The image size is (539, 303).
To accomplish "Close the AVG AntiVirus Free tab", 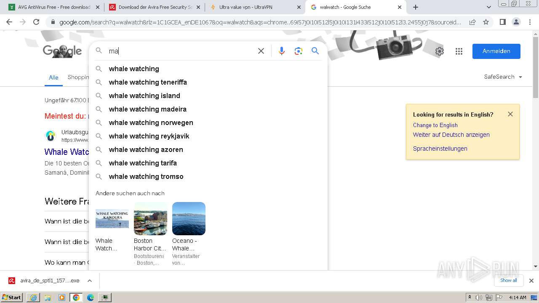I will tap(98, 7).
